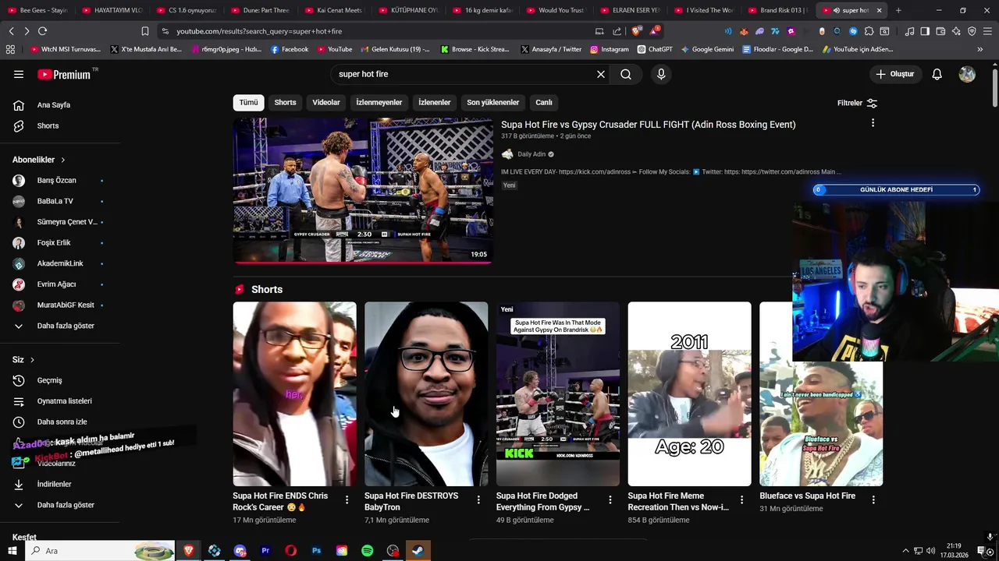The image size is (999, 561).
Task: Open more options for ENDS Chris Rock short
Action: [347, 499]
